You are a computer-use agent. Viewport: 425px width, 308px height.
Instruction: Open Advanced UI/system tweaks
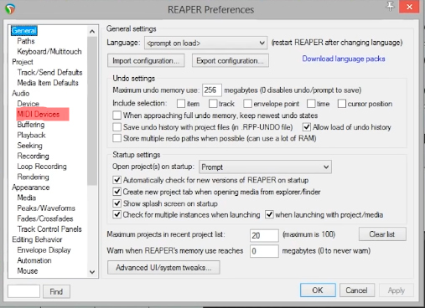click(163, 268)
